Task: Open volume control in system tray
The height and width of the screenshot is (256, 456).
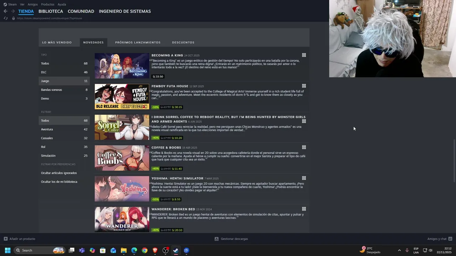Action: pos(430,250)
